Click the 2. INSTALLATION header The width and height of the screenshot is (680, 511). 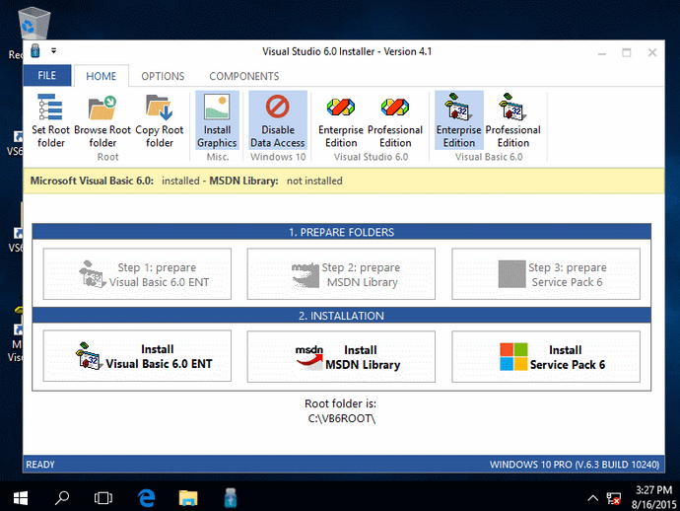341,316
